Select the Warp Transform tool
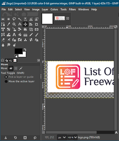Viewport: 119px width, 141px height. tap(8, 35)
